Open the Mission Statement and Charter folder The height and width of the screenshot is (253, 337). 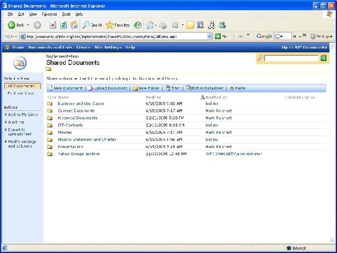(87, 140)
